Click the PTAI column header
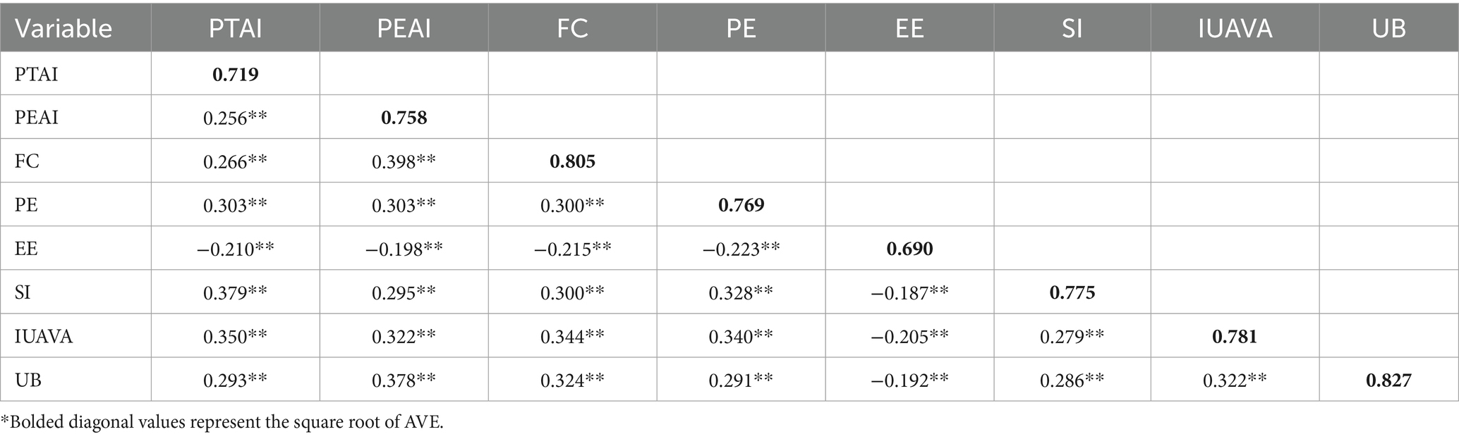This screenshot has height=439, width=1459. (235, 28)
